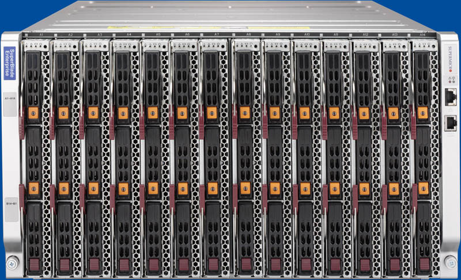Click the A9 blade slot label
Viewport: 461px width, 280px height.
(x=278, y=35)
